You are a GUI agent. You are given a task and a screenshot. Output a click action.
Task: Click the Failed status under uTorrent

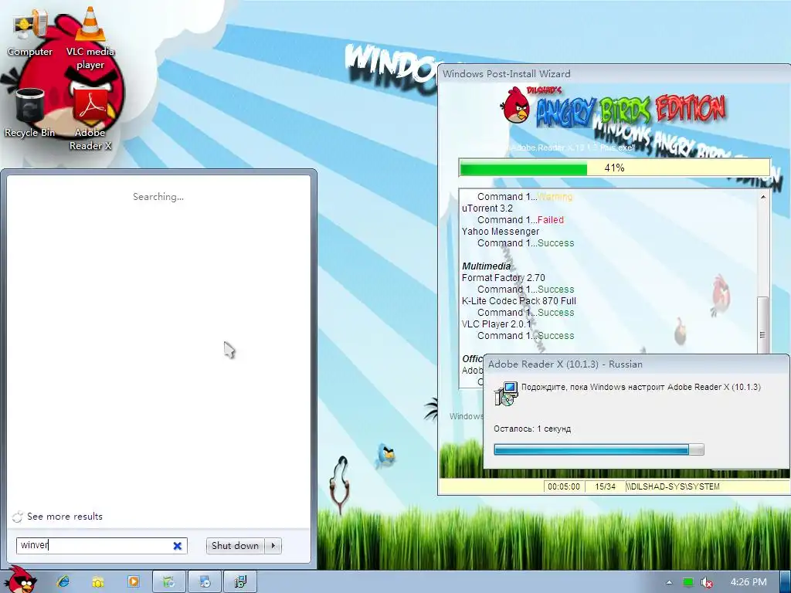(x=550, y=220)
